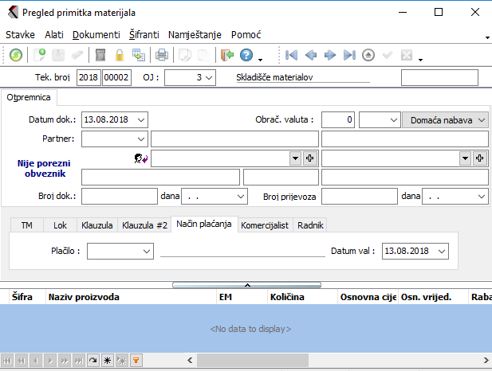Screen dimensions: 492x371
Task: Click plus button beside first partner combo
Action: coord(310,158)
